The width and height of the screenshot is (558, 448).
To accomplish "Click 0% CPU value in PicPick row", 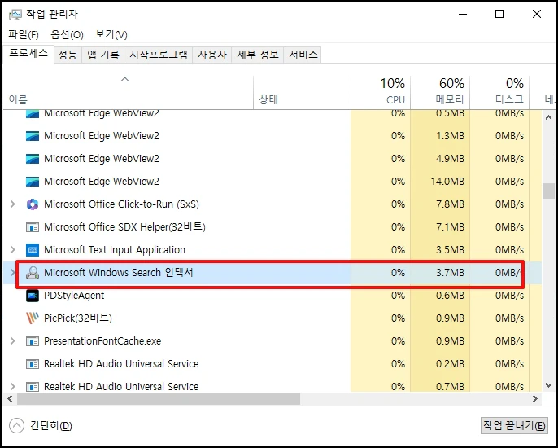I will point(398,318).
